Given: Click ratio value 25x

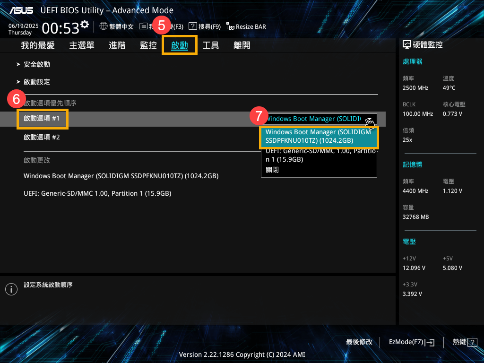Looking at the screenshot, I should (x=407, y=140).
